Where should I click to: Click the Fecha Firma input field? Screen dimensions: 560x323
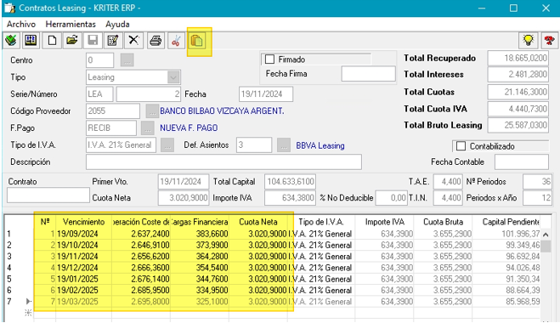368,74
